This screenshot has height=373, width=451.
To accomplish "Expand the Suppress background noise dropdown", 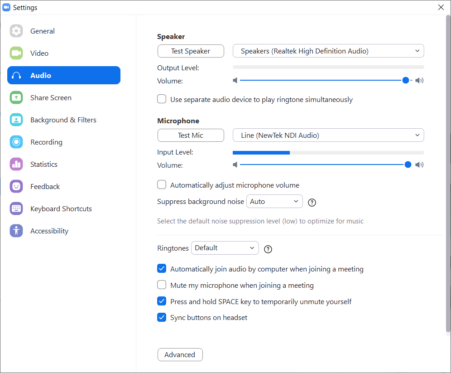I will point(274,201).
